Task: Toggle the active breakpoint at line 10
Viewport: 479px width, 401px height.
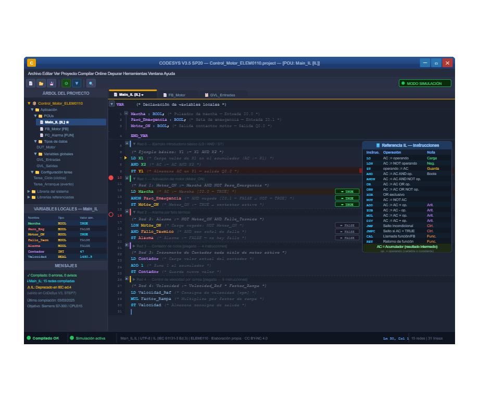Action: coord(111,178)
